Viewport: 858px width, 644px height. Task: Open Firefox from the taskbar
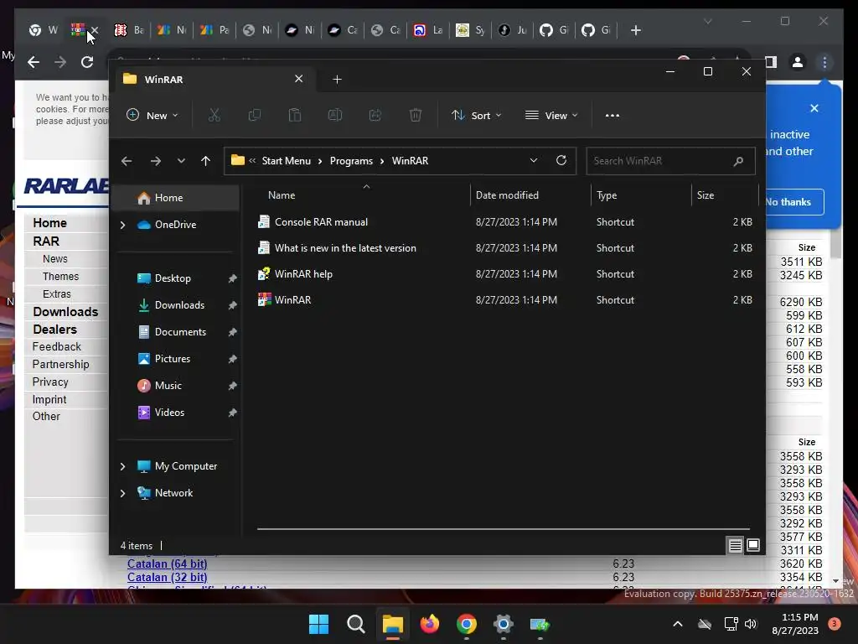tap(430, 624)
